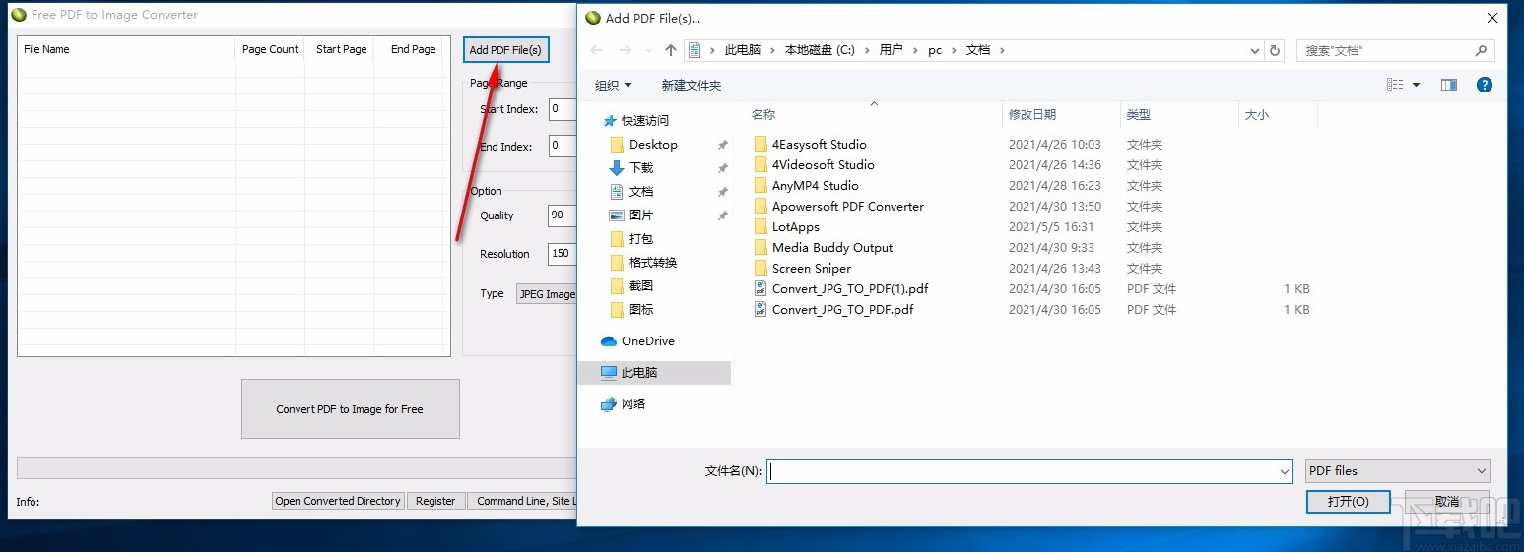Click 此电脑 in address breadcrumb
Screen dimensions: 1524x552
point(743,50)
